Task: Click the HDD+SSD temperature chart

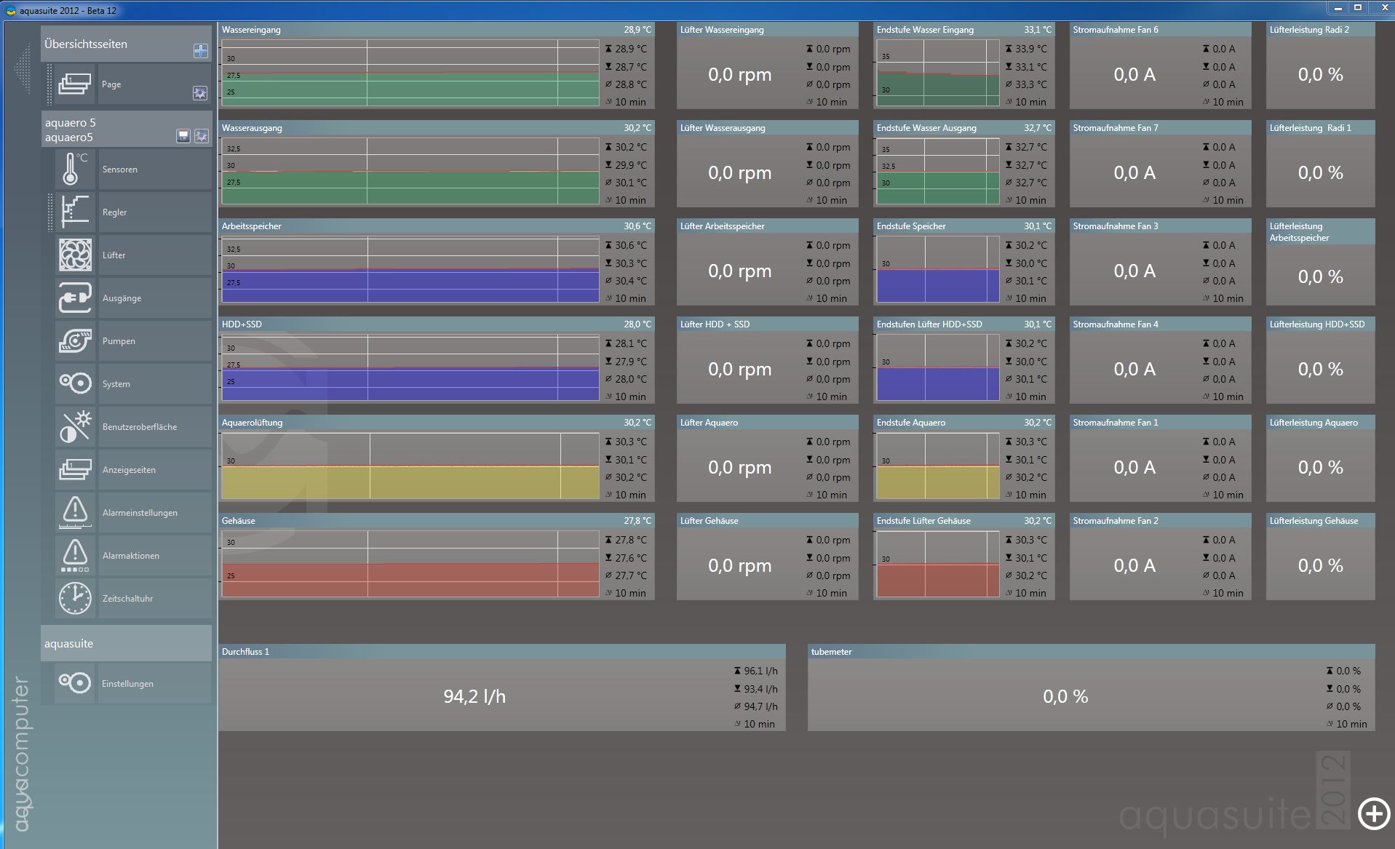Action: (410, 367)
